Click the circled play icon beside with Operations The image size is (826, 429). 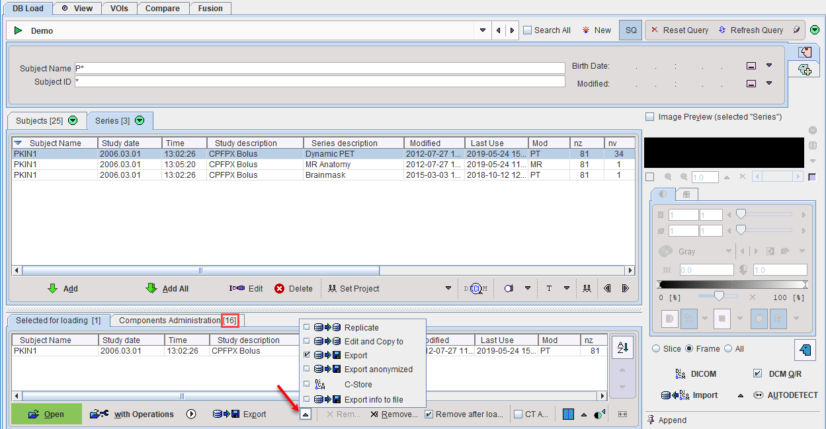pos(192,414)
